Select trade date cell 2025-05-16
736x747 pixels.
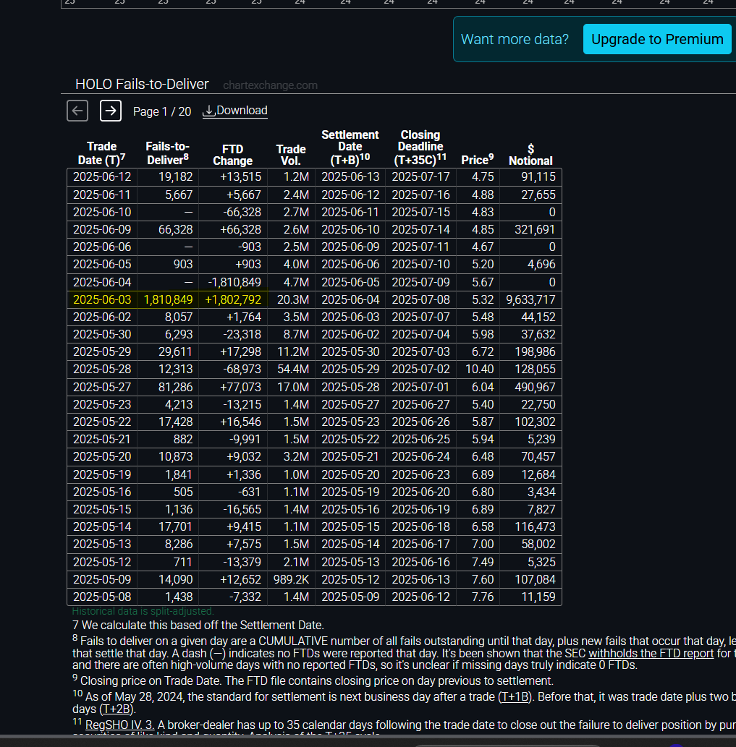pyautogui.click(x=102, y=492)
